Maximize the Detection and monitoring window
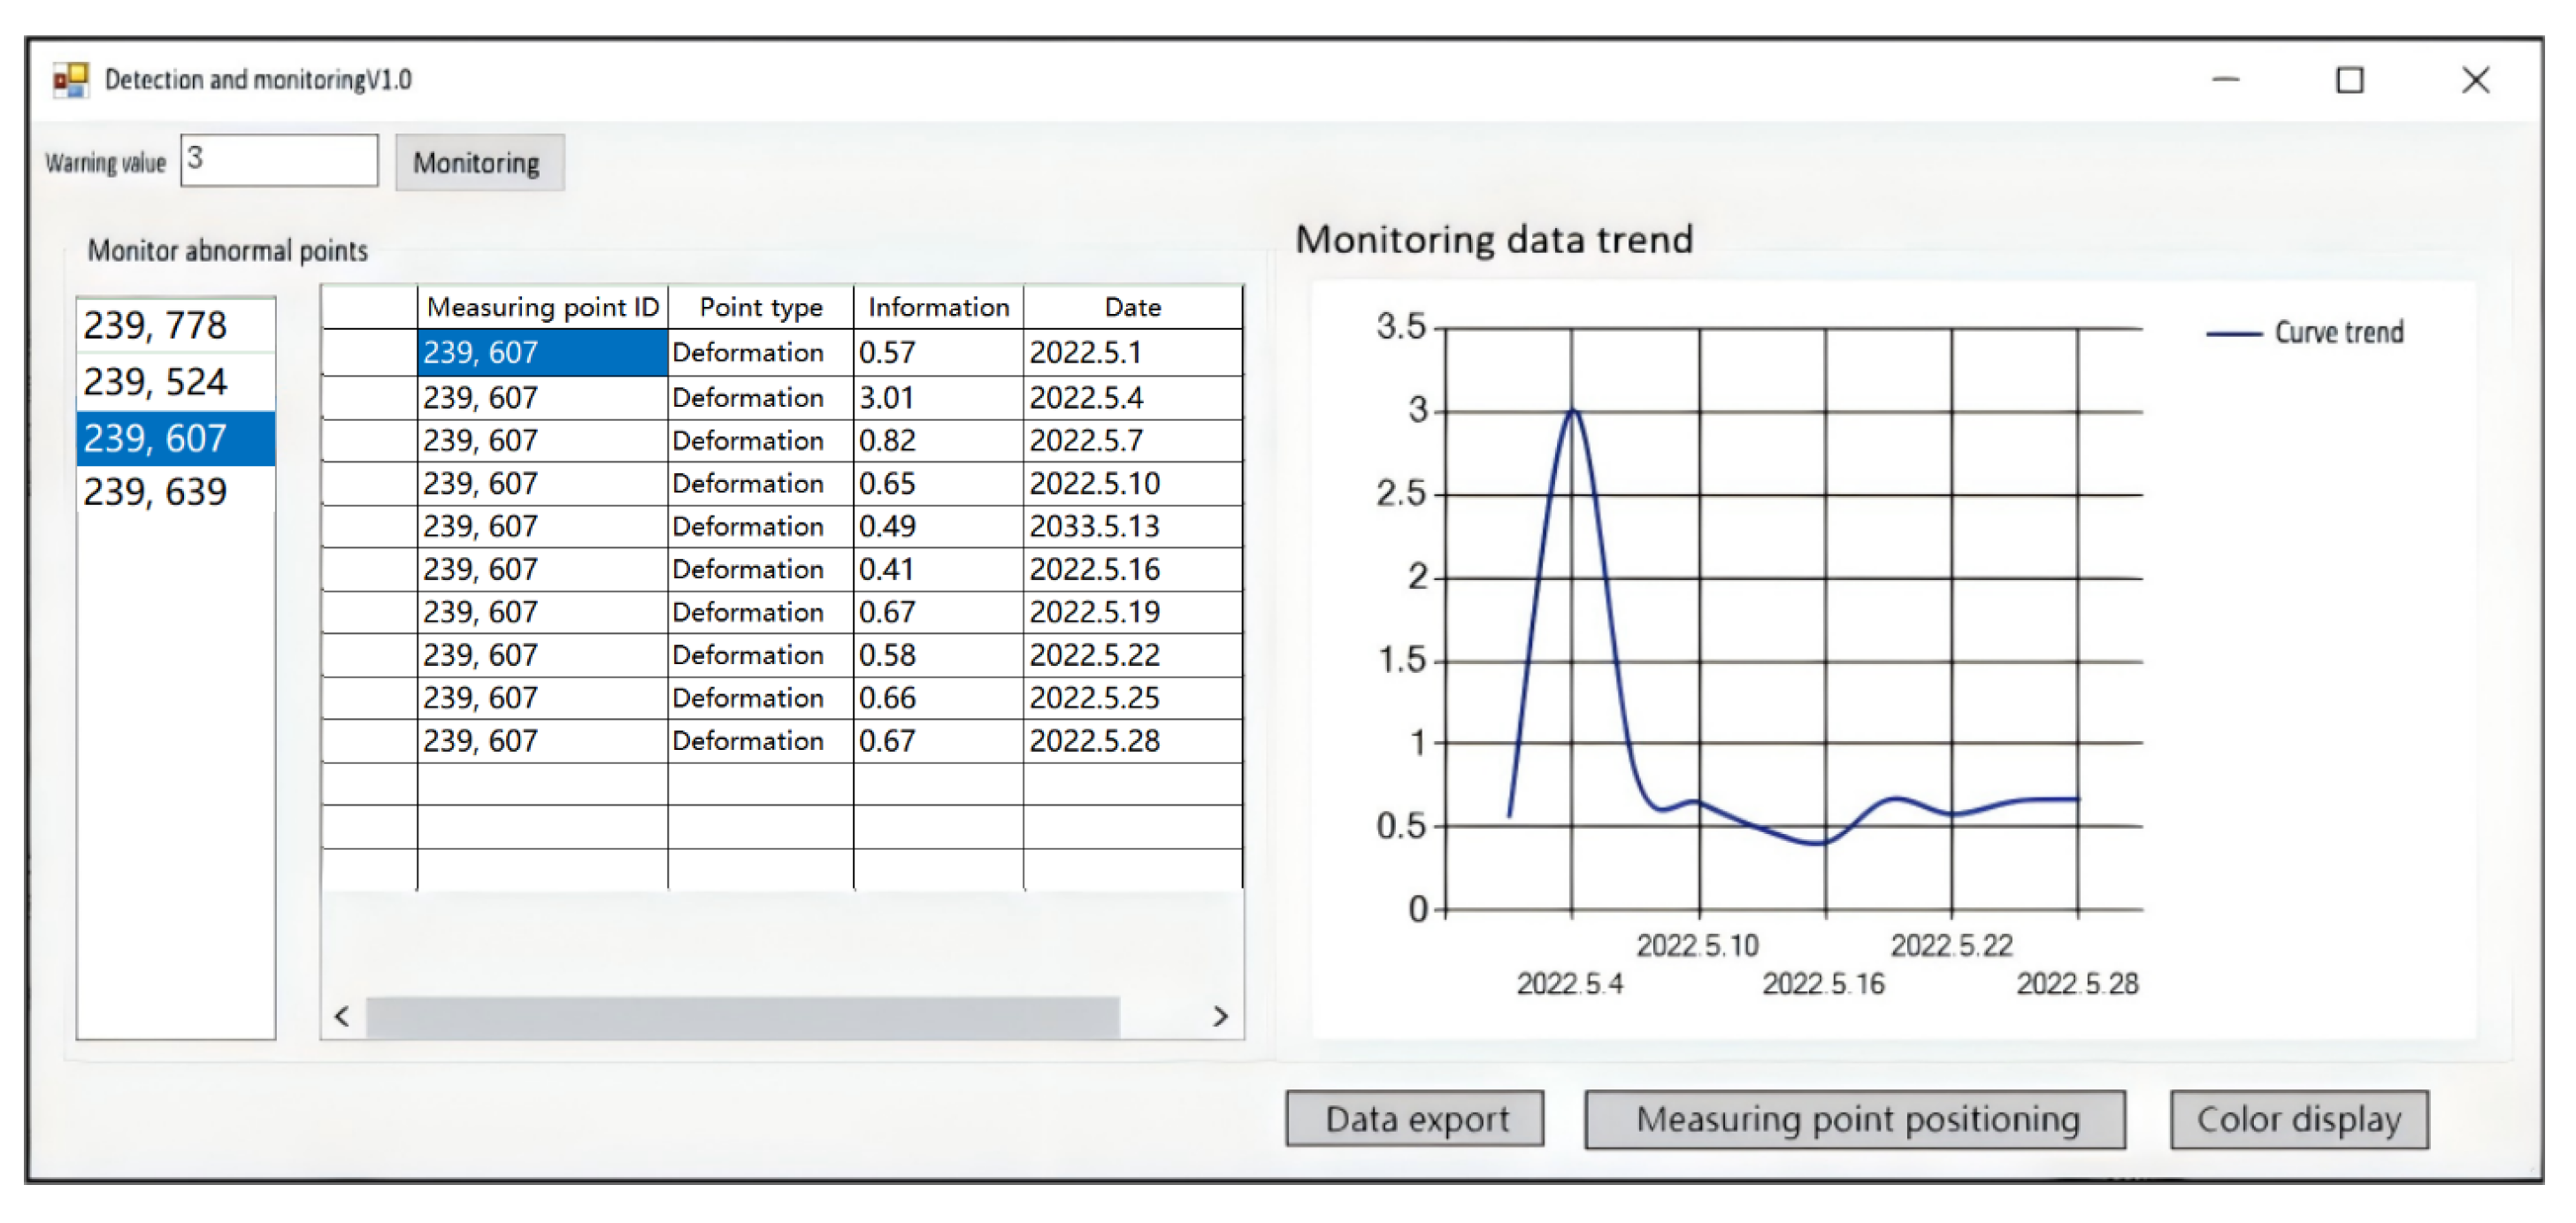Screen dimensions: 2576x1223 (x=2349, y=80)
